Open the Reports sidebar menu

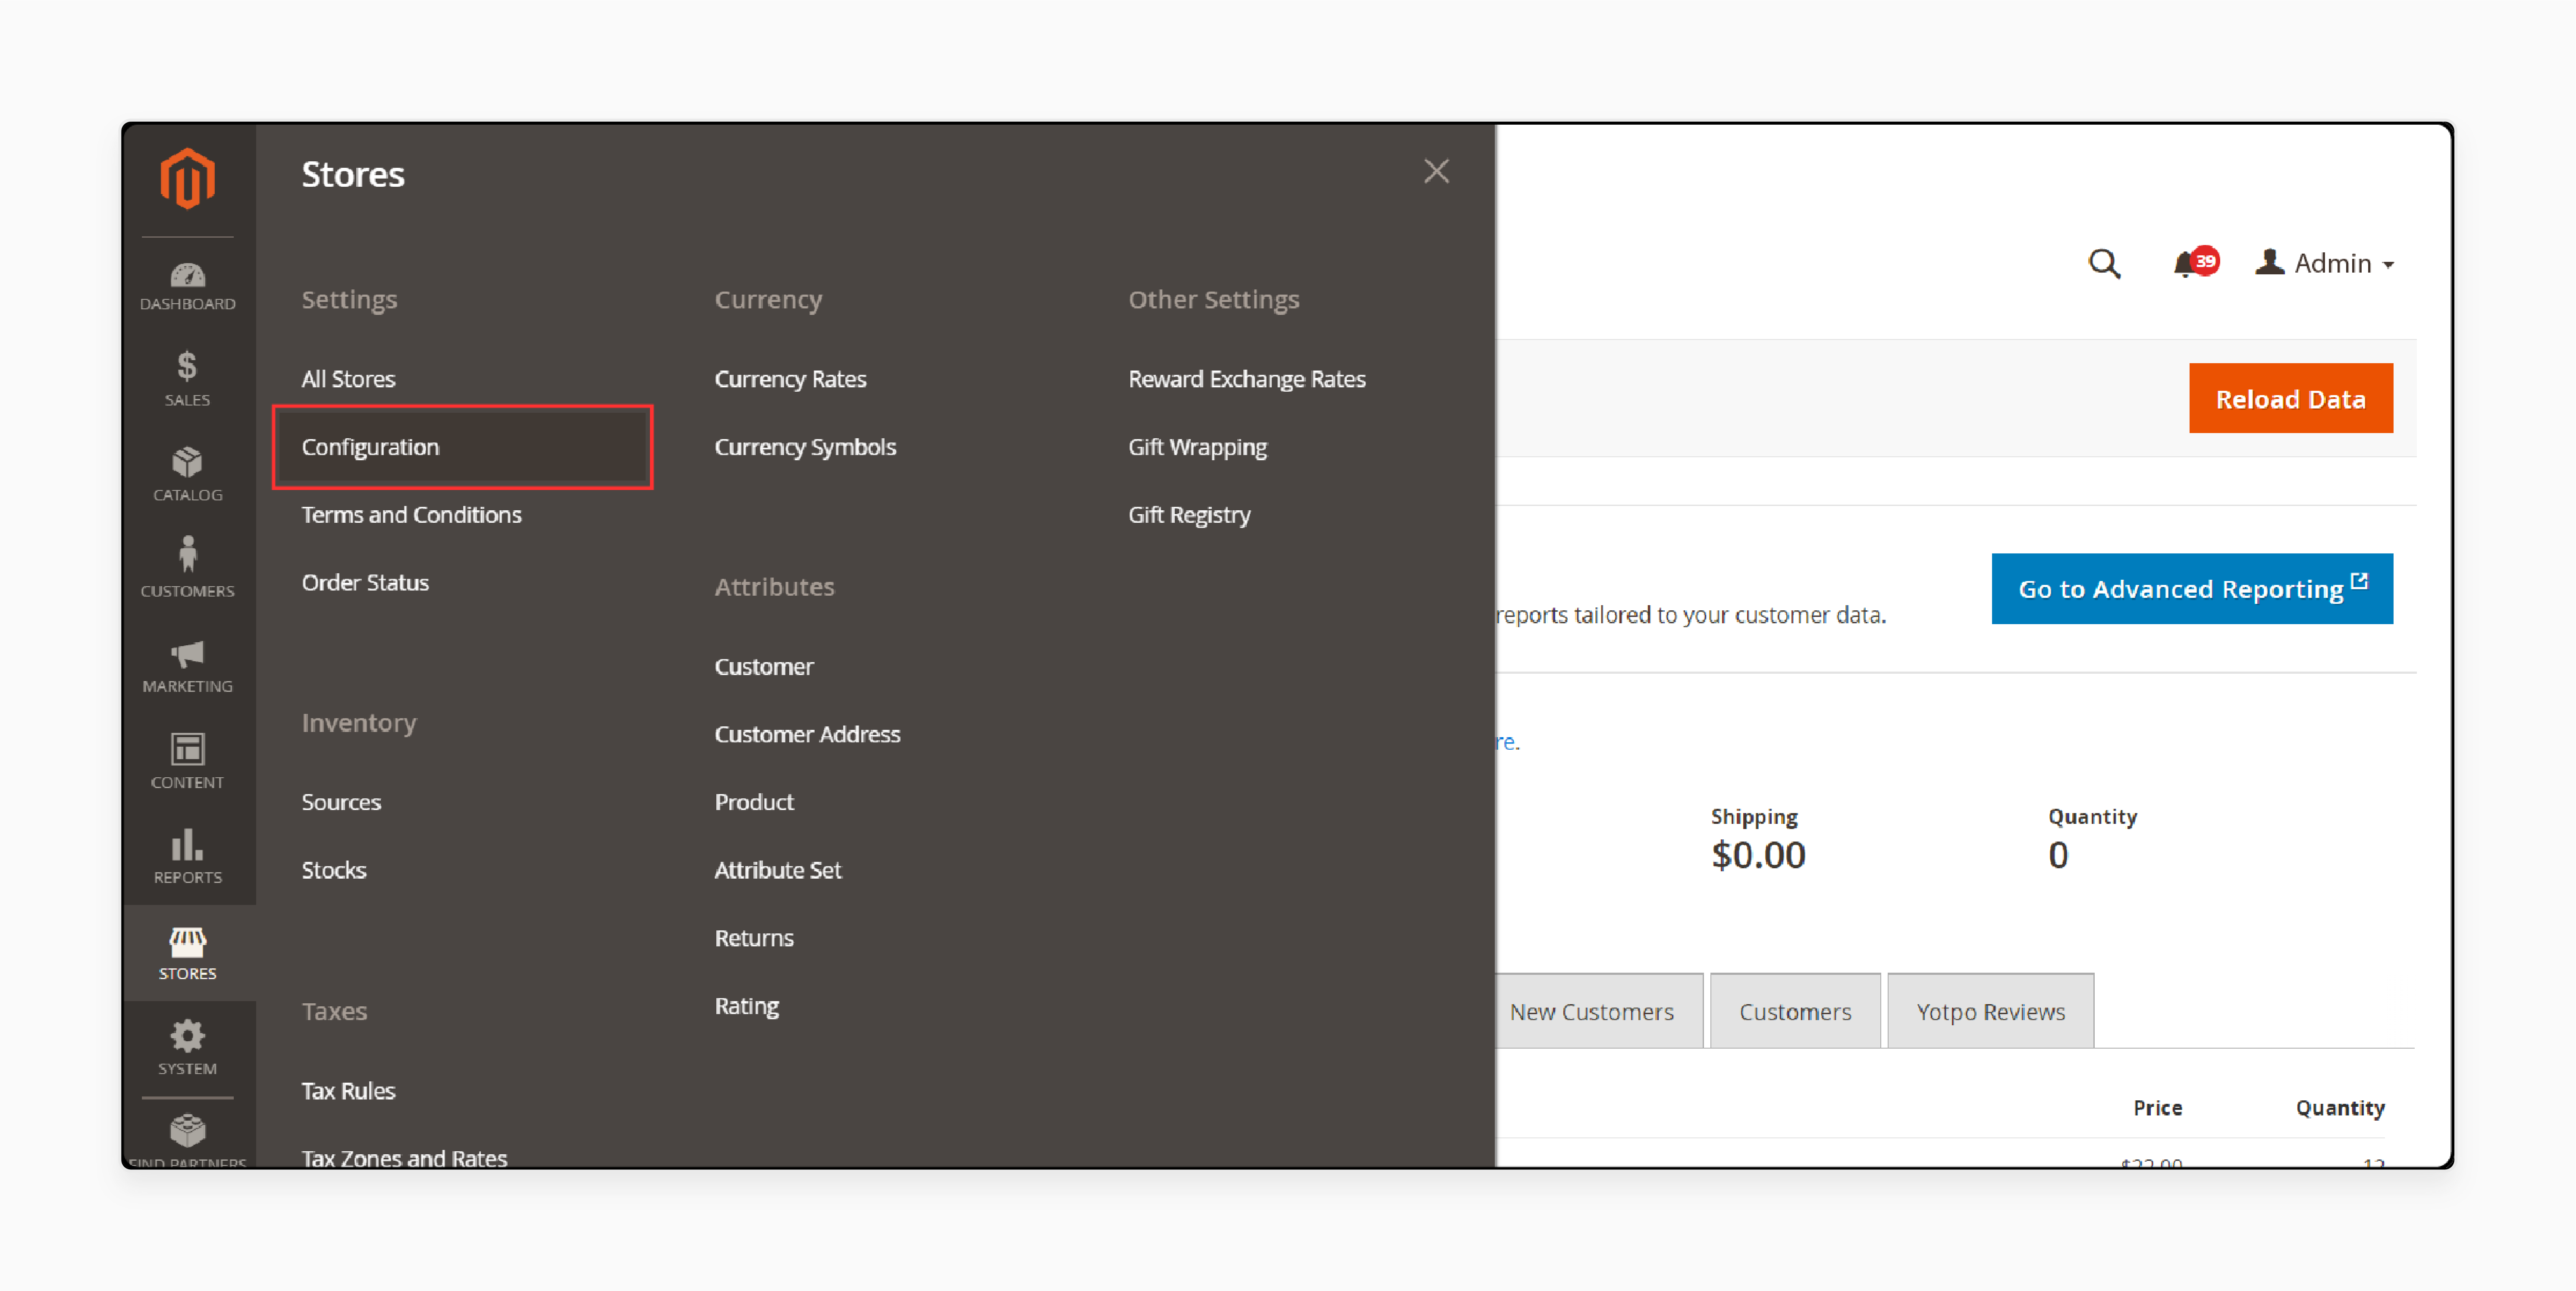click(187, 857)
